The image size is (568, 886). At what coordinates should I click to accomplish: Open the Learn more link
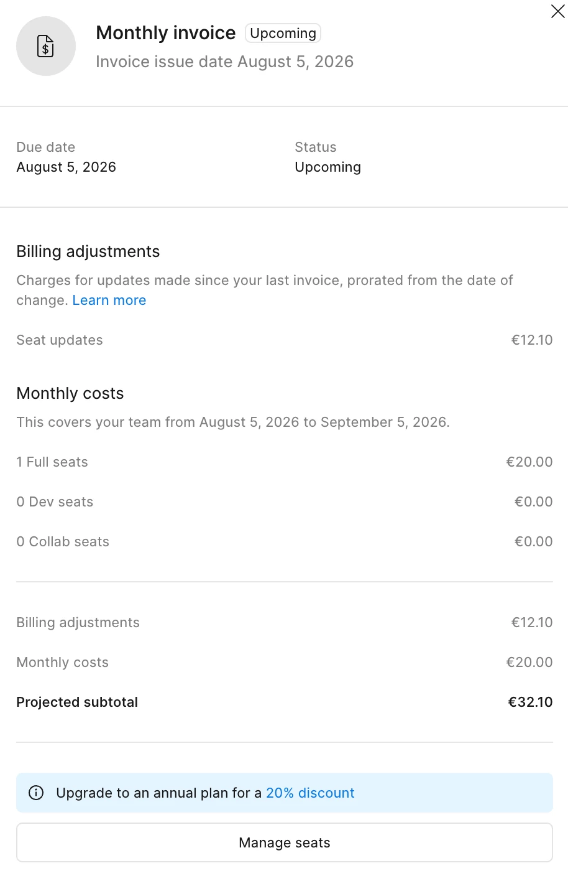pyautogui.click(x=109, y=300)
